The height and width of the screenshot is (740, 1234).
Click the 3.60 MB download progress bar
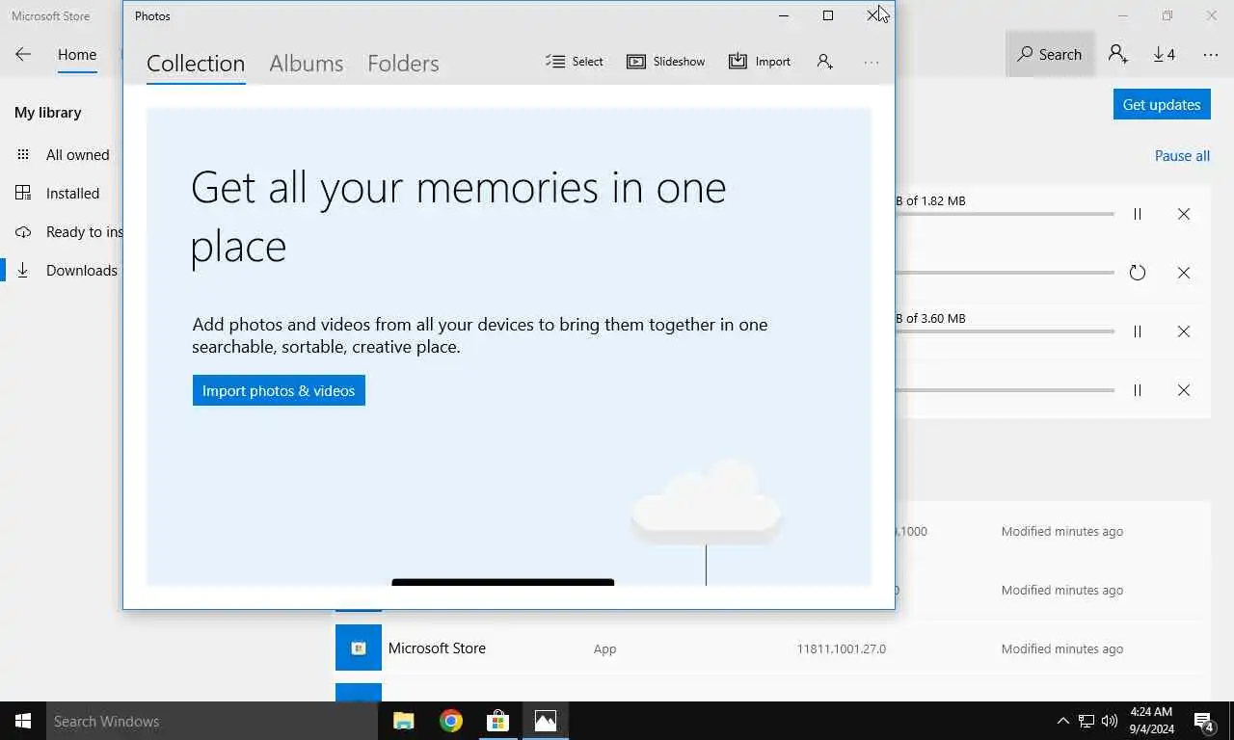tap(1005, 331)
